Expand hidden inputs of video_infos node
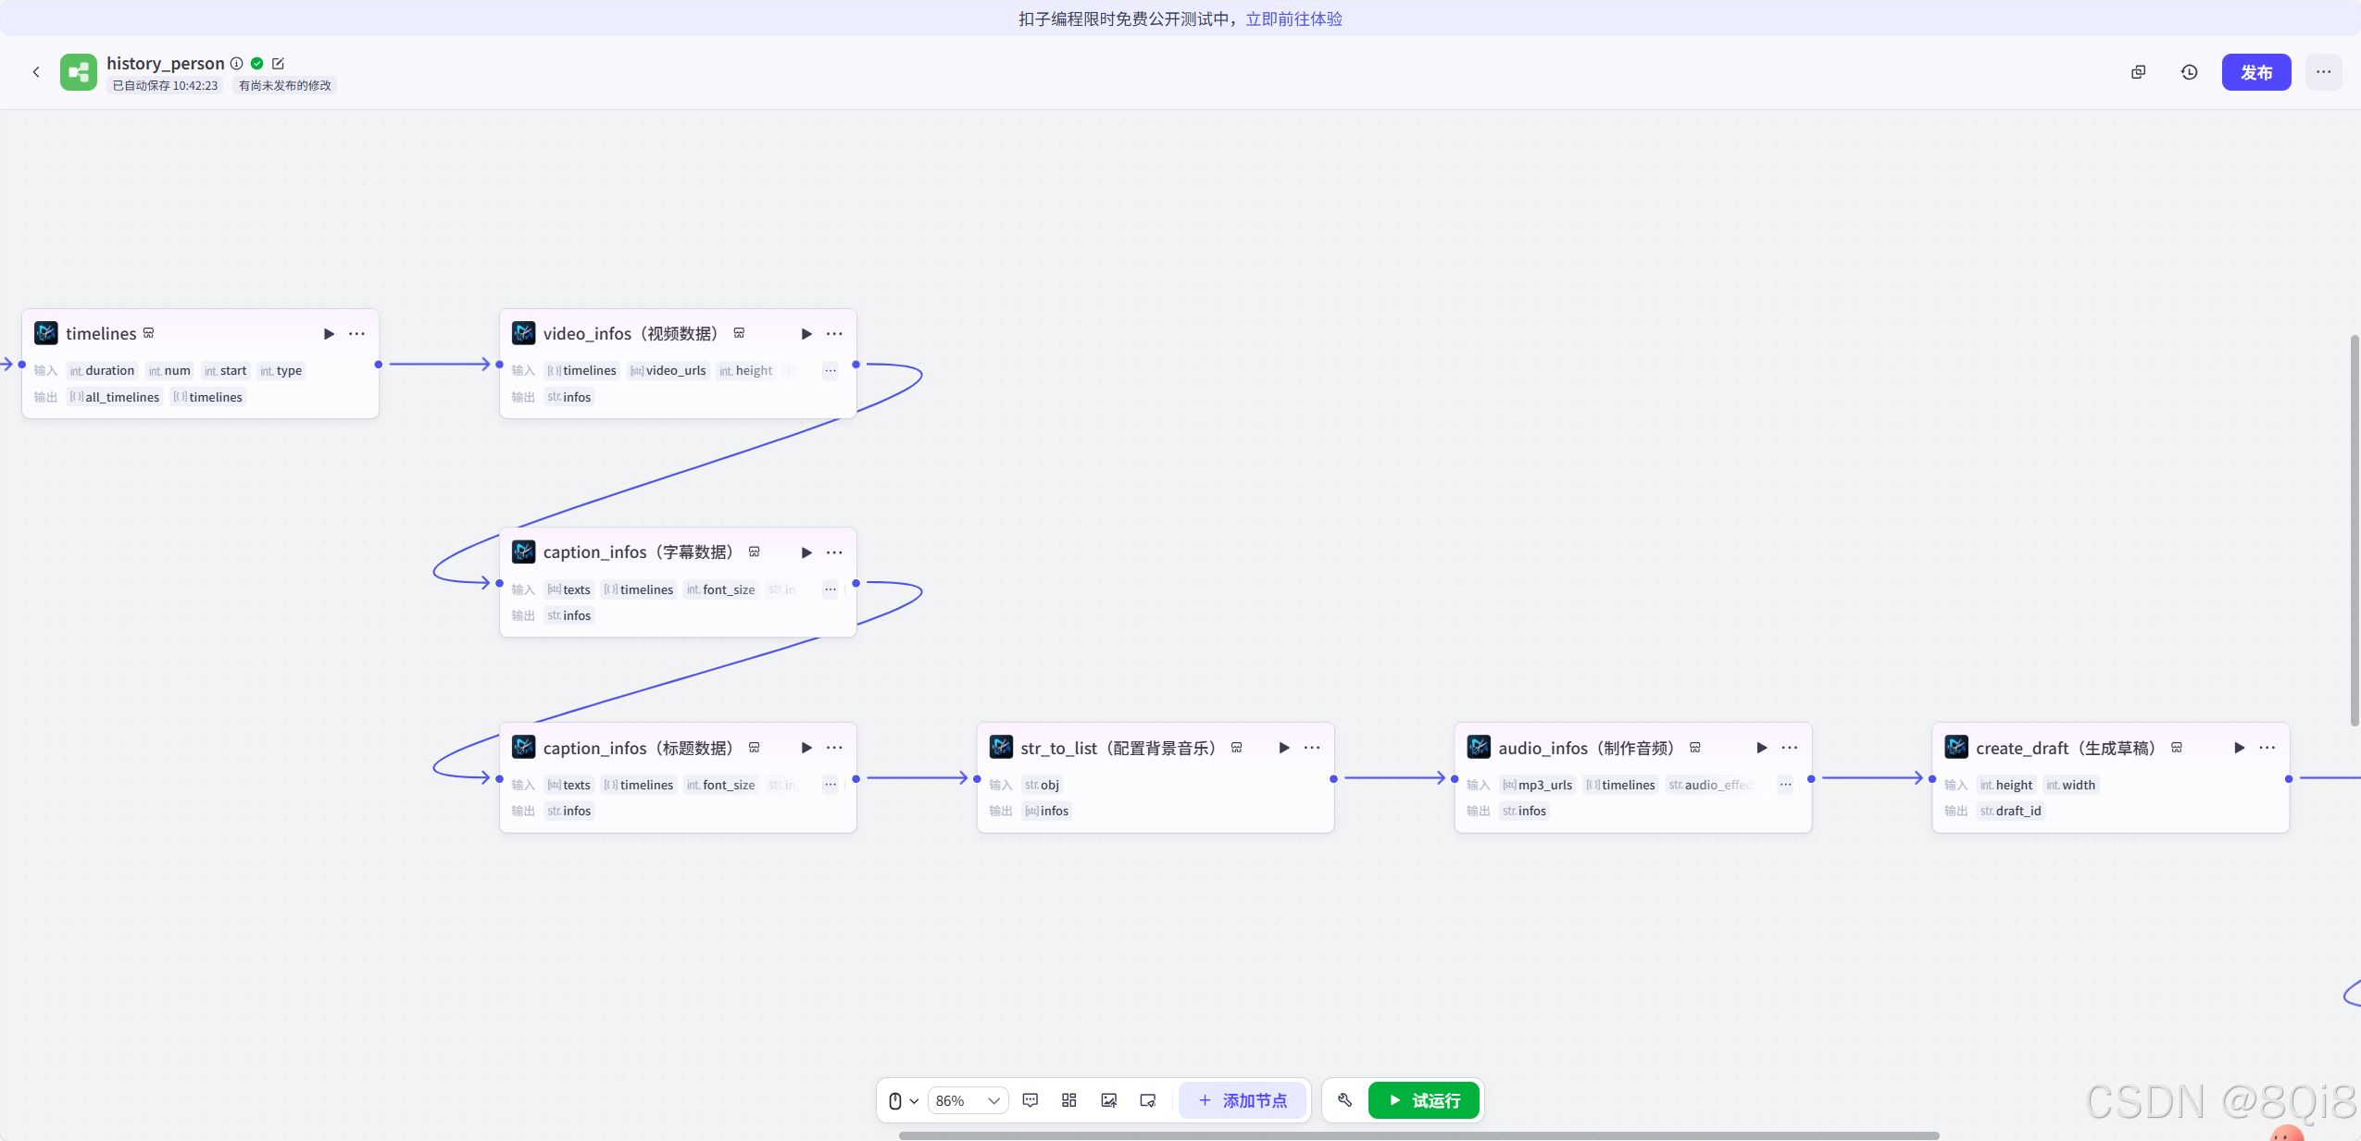Viewport: 2361px width, 1141px height. click(x=831, y=371)
